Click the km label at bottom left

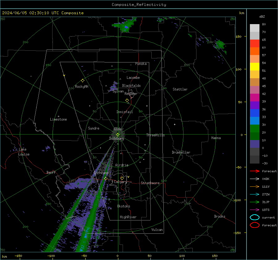tap(4, 257)
